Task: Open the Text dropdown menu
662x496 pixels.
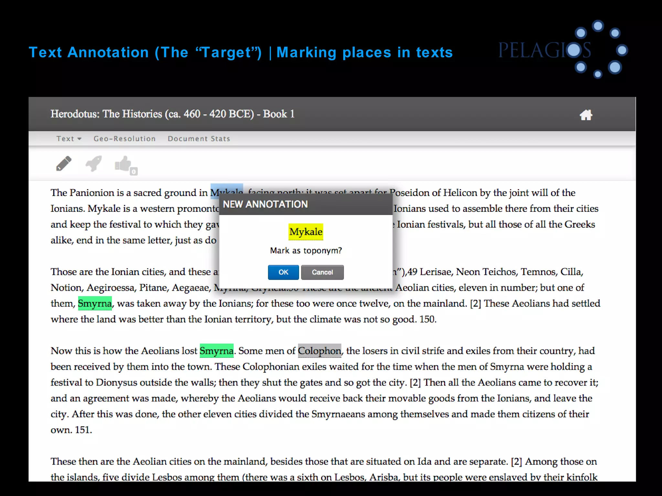Action: (69, 139)
